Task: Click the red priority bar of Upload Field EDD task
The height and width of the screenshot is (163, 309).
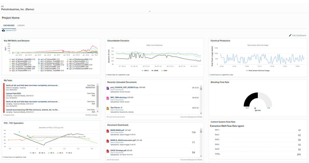Action: (x=4, y=96)
